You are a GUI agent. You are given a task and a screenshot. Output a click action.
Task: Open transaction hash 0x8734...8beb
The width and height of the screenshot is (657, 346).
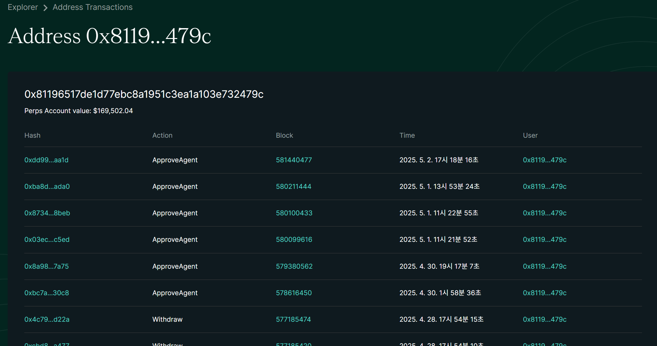pos(47,213)
